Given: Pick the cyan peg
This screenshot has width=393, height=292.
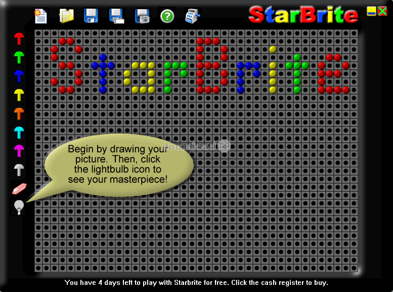Looking at the screenshot, I should coord(19,133).
